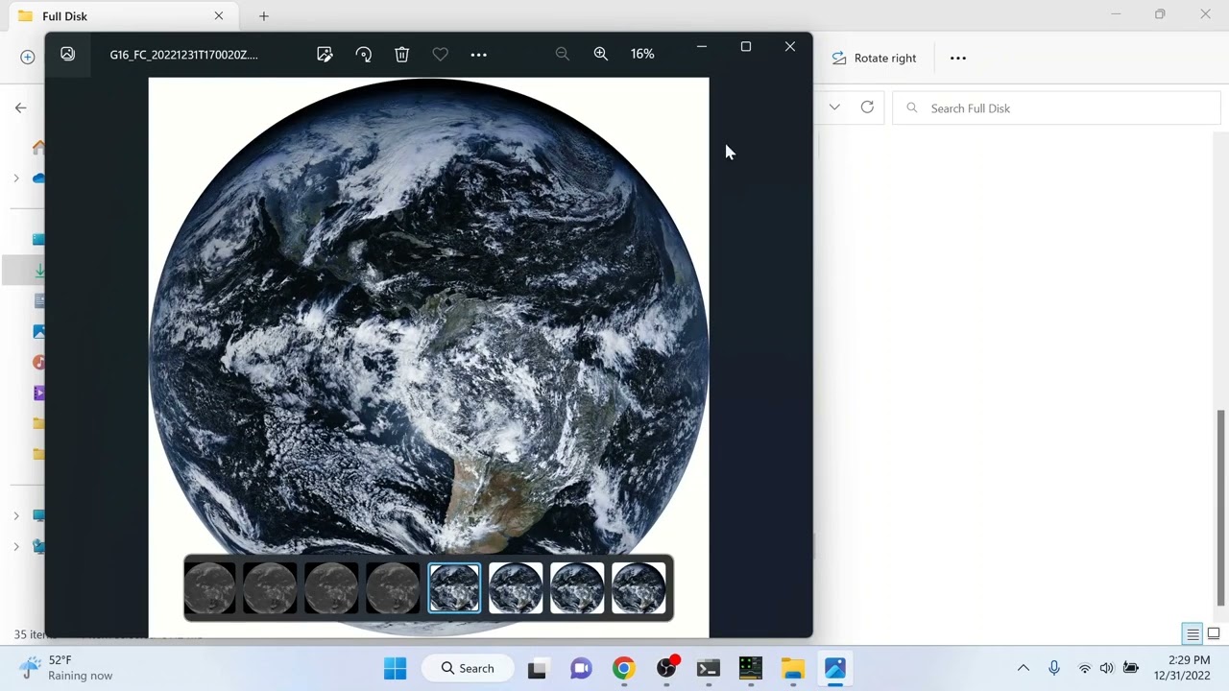
Task: Click the taskbar Search box
Action: 468,668
